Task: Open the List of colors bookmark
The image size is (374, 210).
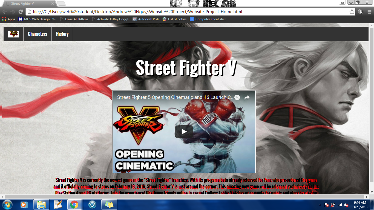Action: tap(174, 19)
